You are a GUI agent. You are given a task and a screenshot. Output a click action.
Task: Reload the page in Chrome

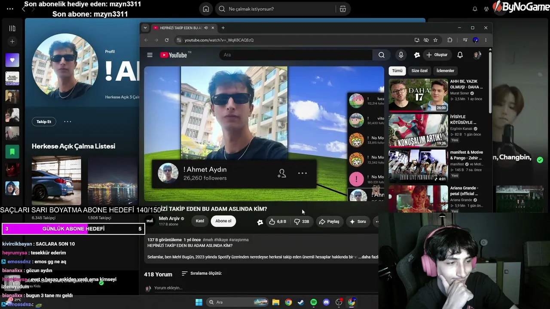pyautogui.click(x=167, y=40)
